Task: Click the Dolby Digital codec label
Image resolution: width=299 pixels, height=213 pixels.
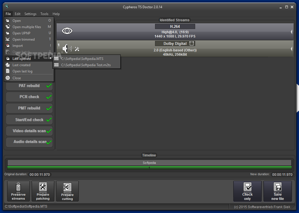Action: [x=175, y=43]
